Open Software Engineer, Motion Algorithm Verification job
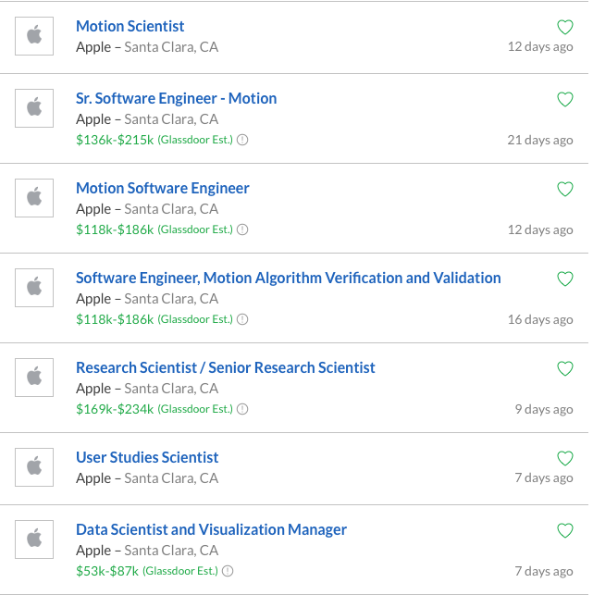Screen dimensions: 593x595 pyautogui.click(x=288, y=279)
